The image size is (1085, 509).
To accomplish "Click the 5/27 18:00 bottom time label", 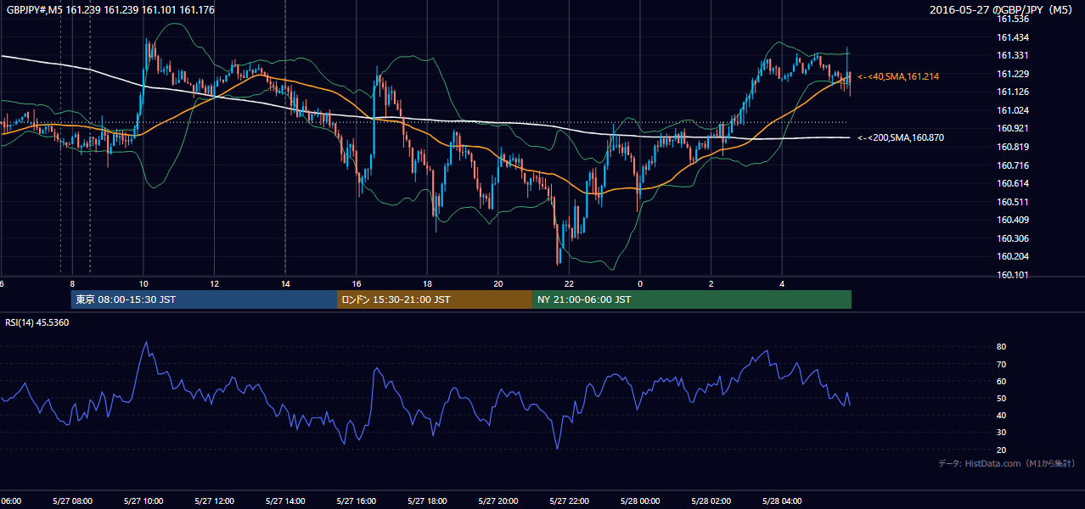I will [x=427, y=501].
